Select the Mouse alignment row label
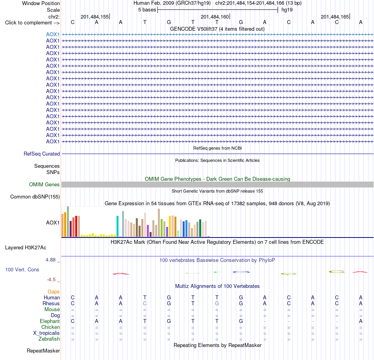Screen dimensions: 374x360 [52, 310]
